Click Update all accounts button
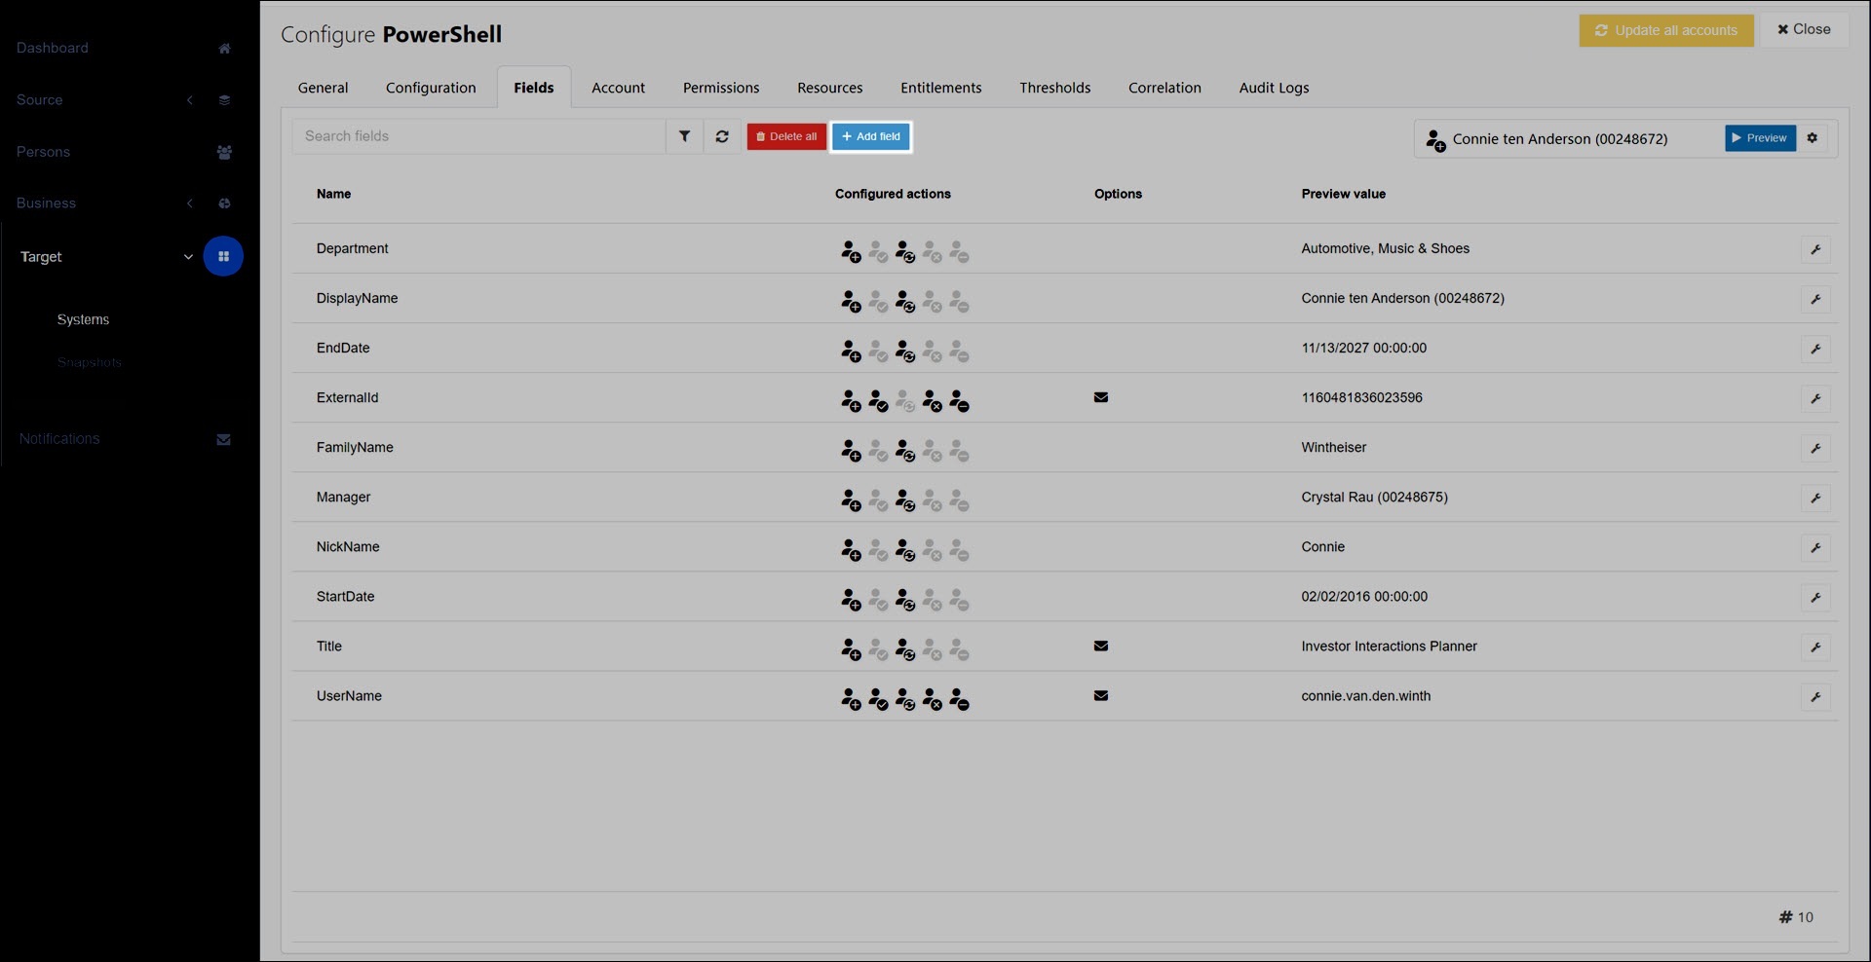1871x962 pixels. click(x=1666, y=30)
